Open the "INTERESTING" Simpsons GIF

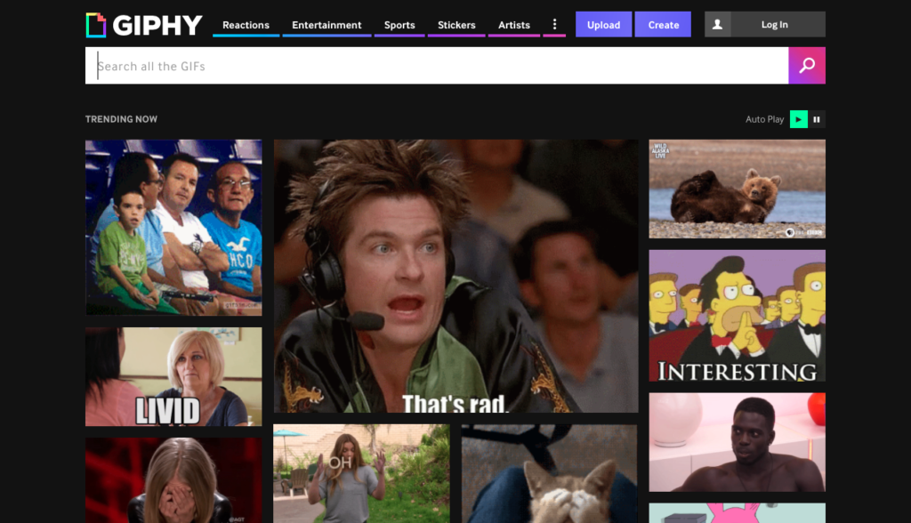738,316
